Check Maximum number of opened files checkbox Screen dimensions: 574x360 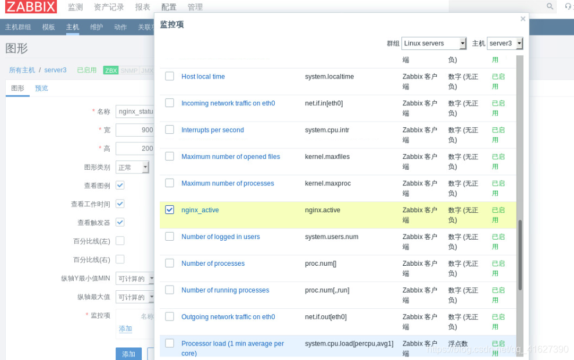[170, 156]
